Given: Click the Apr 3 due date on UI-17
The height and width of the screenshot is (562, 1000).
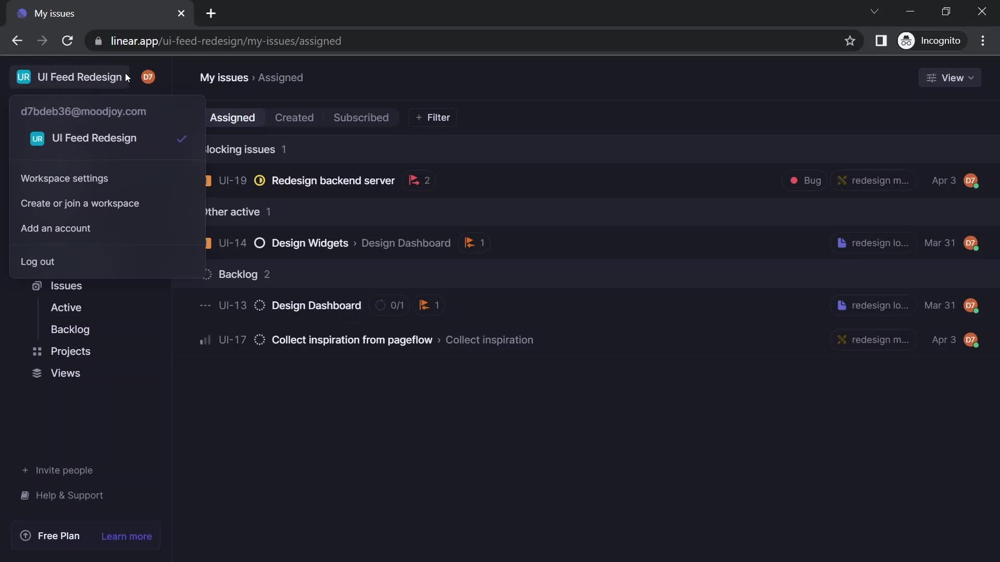Looking at the screenshot, I should click(944, 340).
